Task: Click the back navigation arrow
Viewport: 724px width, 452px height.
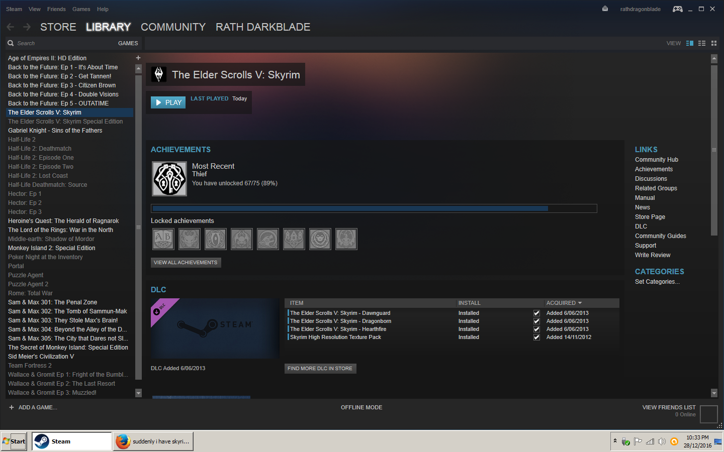Action: coord(11,27)
